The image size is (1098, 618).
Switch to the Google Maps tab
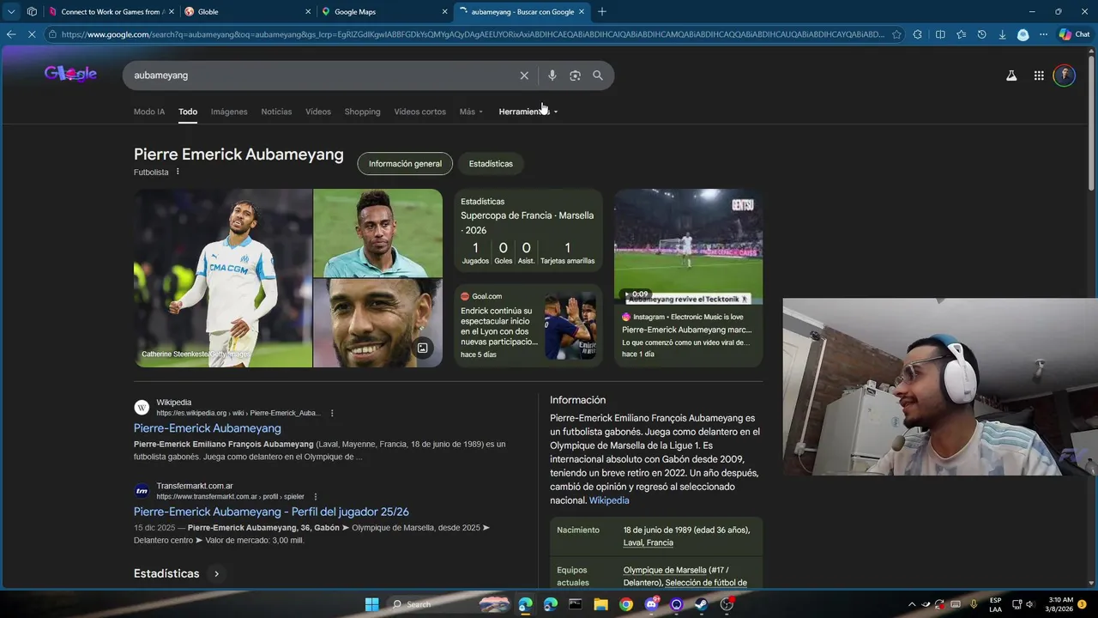(384, 11)
